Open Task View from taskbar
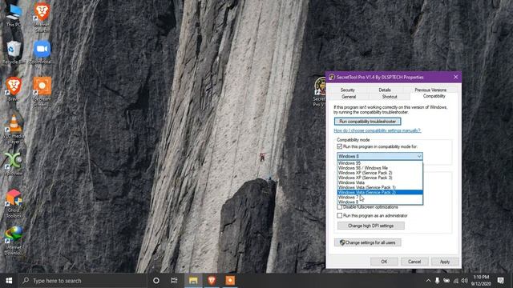Image resolution: width=513 pixels, height=288 pixels. coord(174,281)
